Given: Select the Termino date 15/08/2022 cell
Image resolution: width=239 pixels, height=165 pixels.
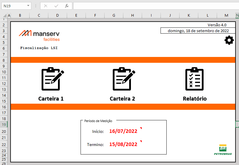Looking at the screenshot, I should tap(123, 144).
